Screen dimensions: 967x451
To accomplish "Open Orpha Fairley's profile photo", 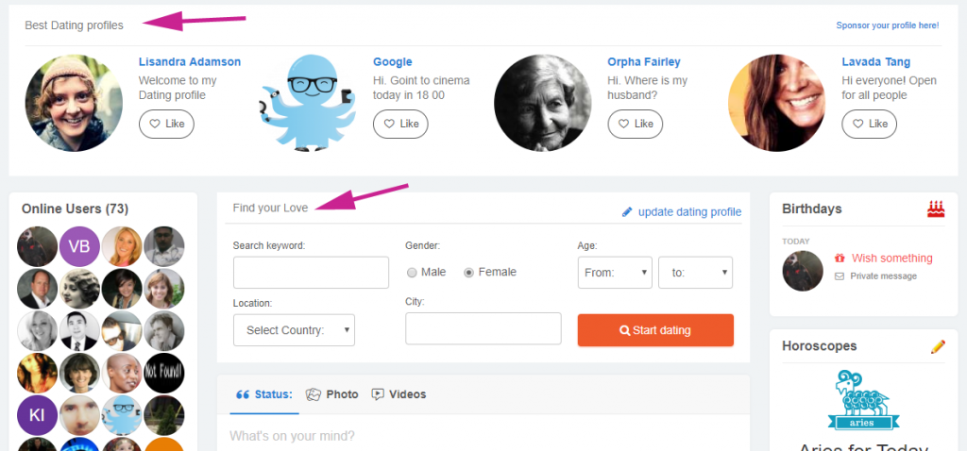I will pos(543,103).
